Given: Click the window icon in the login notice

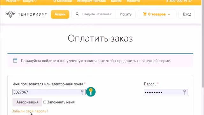Looking at the screenshot, I should 15,61.
